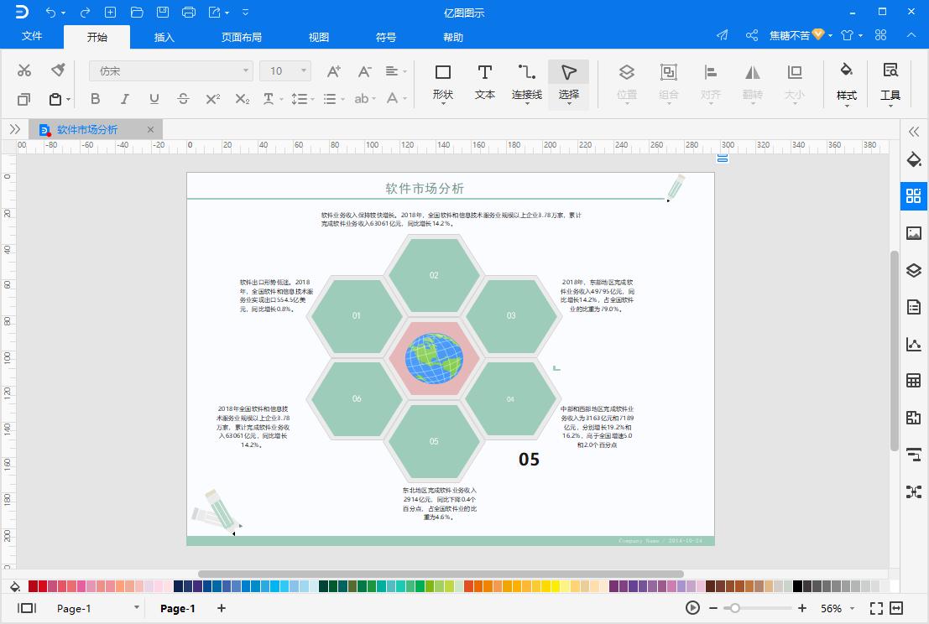Open the Layers panel in right sidebar
This screenshot has width=929, height=624.
tap(914, 270)
